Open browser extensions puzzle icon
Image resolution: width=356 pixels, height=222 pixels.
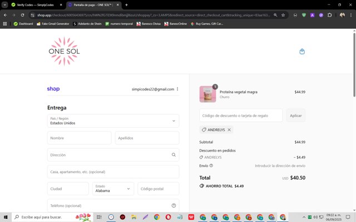(330, 15)
